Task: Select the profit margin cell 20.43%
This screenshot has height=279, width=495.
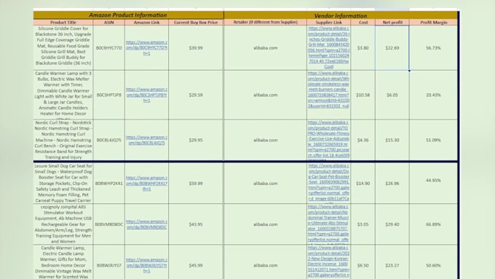Action: click(x=433, y=95)
